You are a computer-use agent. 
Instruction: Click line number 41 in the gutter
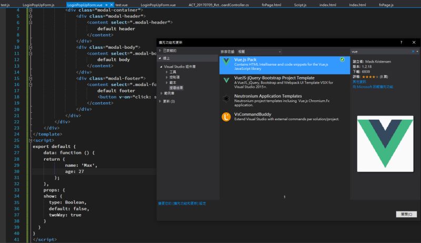coord(17,239)
